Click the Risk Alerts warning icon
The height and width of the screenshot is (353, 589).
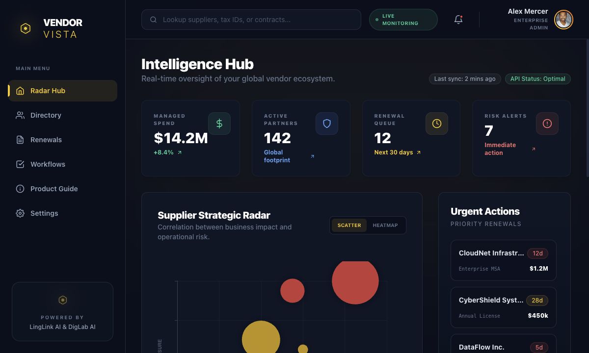coord(547,124)
